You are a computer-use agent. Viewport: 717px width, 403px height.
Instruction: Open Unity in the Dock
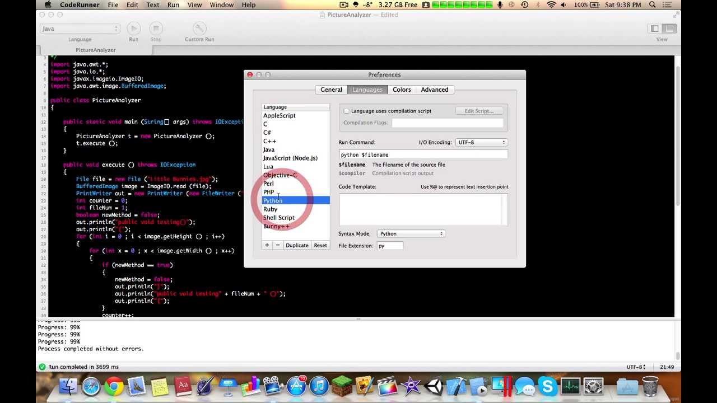(x=434, y=386)
